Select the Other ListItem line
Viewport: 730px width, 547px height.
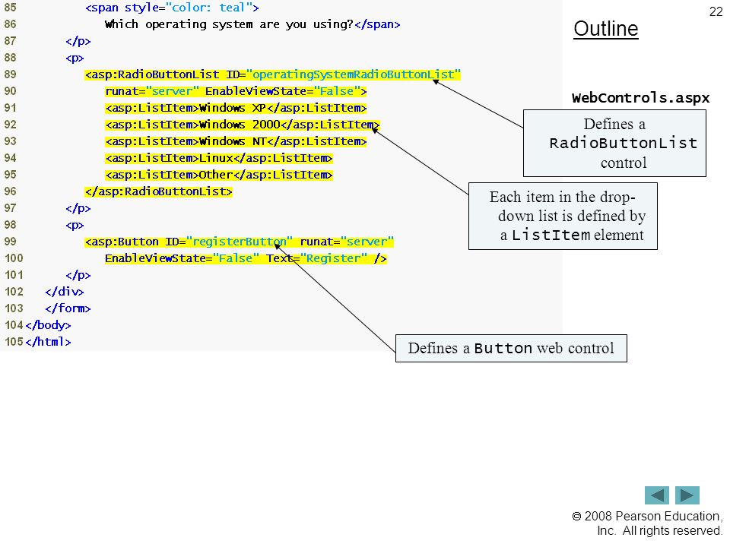click(219, 175)
